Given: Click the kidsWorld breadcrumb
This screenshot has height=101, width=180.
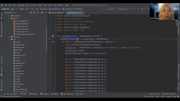Looking at the screenshot, I should click(x=5, y=9).
